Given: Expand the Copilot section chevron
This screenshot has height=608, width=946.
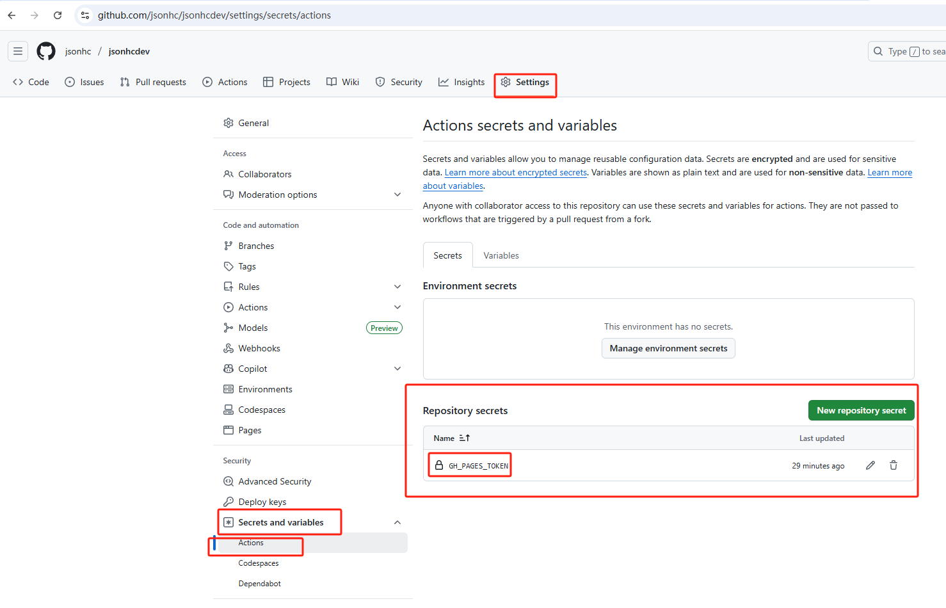Looking at the screenshot, I should pos(397,369).
